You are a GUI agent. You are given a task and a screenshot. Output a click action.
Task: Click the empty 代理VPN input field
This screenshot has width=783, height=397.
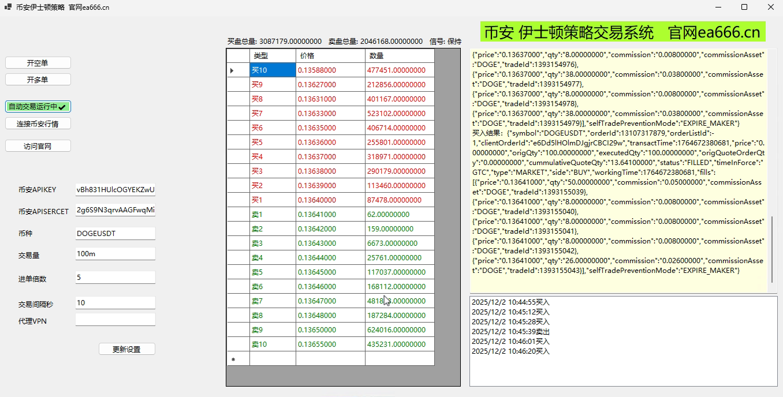pos(115,320)
